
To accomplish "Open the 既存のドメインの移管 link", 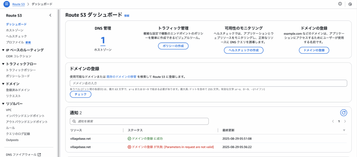I will point(121,77).
